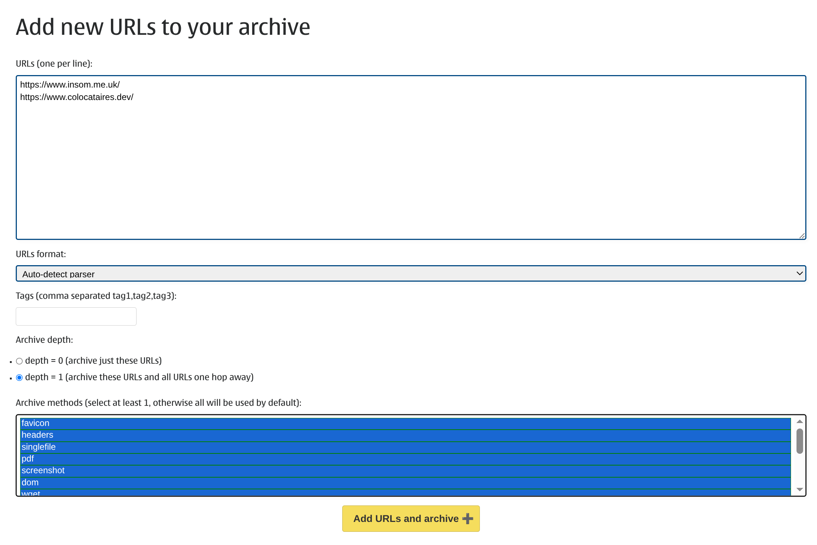Choose screenshot archive method

coord(43,471)
